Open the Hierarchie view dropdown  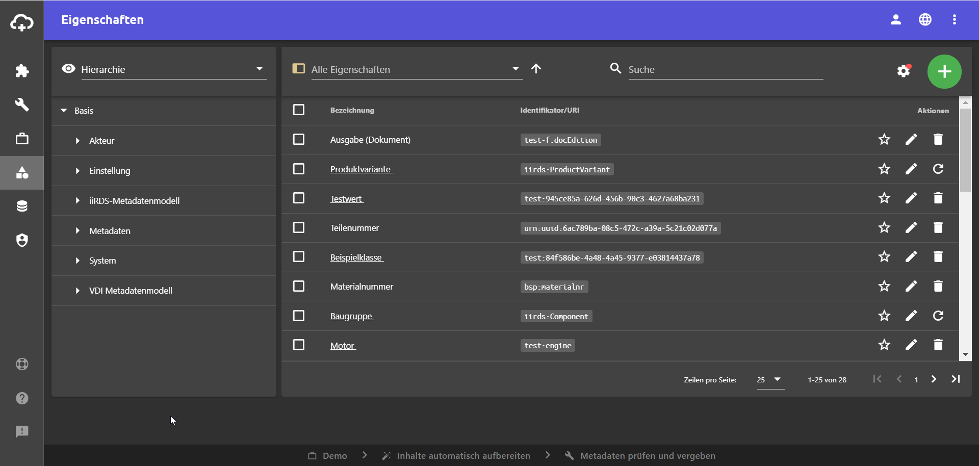coord(173,69)
